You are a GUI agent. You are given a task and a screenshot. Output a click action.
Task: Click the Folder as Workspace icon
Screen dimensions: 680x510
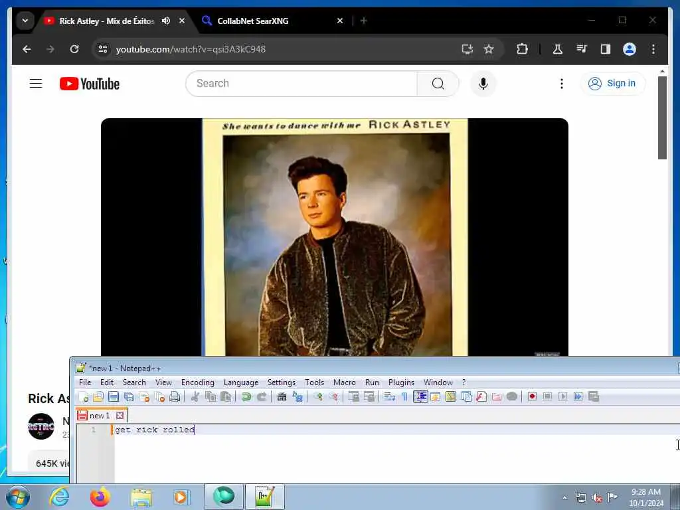coord(497,396)
